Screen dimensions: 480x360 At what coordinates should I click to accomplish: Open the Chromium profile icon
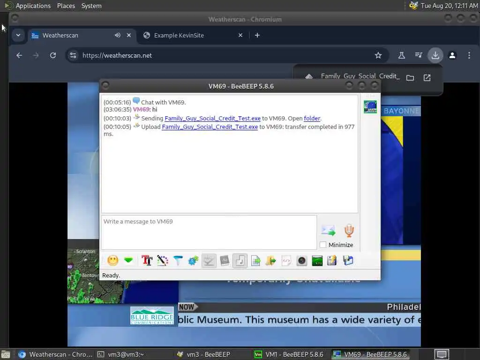[452, 55]
